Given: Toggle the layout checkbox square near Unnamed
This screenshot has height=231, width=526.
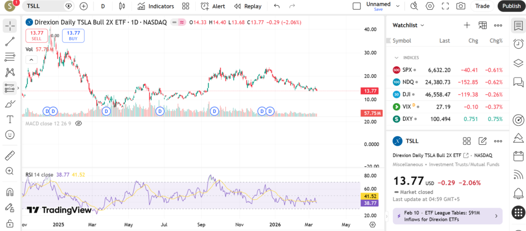Looking at the screenshot, I should coord(356,6).
